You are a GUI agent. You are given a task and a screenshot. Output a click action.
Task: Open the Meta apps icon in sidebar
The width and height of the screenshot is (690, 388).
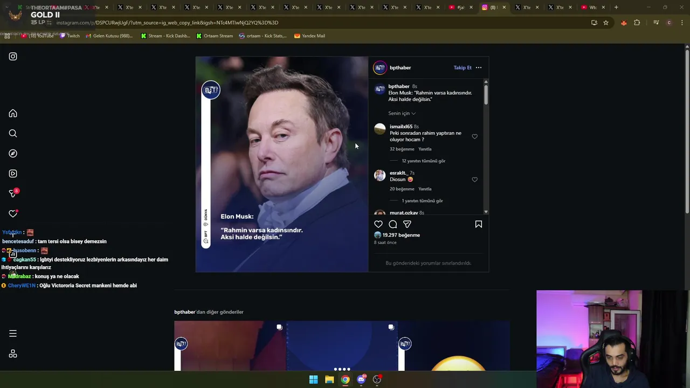click(13, 354)
